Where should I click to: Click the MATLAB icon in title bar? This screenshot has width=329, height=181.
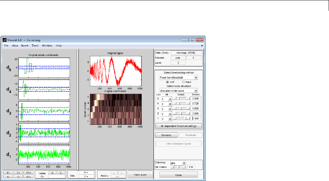[4, 39]
